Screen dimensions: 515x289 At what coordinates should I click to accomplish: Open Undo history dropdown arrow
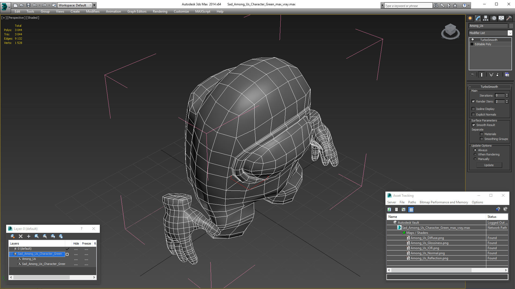click(40, 5)
